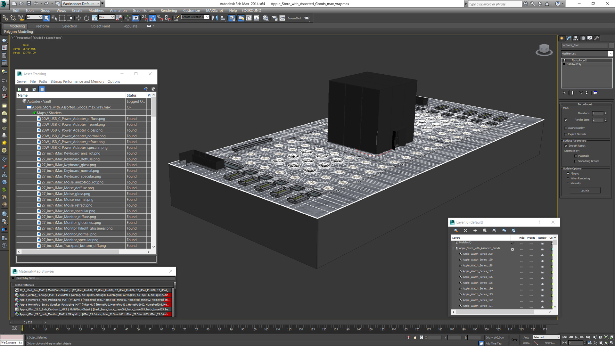Open the Create command panel tab

pos(562,38)
